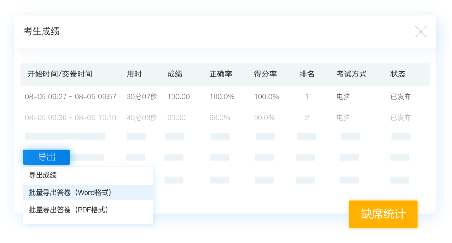Click the 排名 column header
Viewport: 452px width, 243px height.
tap(307, 74)
